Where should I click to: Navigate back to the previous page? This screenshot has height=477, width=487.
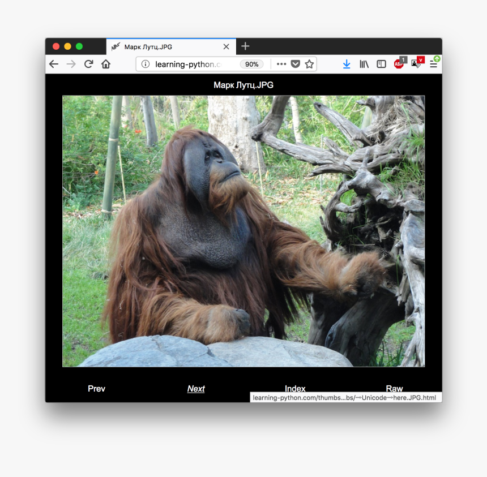[x=54, y=64]
